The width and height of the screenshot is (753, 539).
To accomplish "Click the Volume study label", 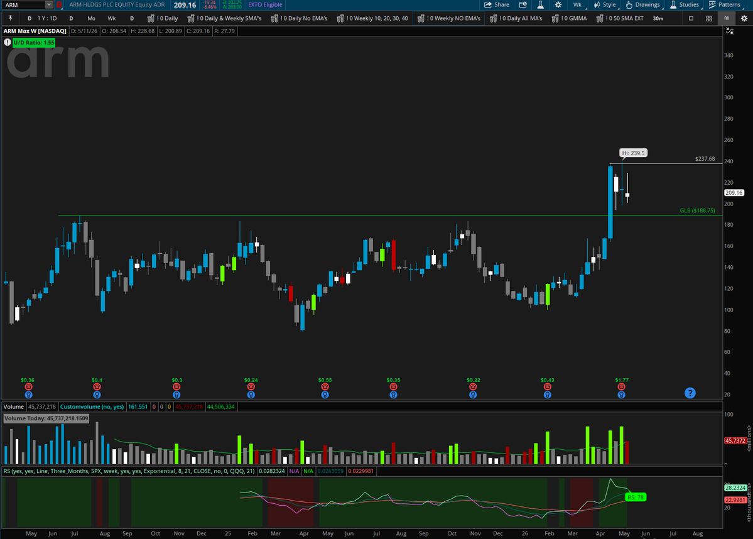I will click(x=13, y=406).
